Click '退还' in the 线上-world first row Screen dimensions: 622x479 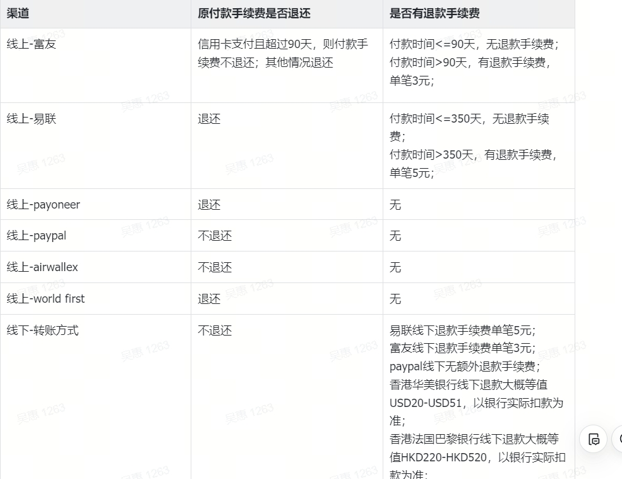point(209,298)
